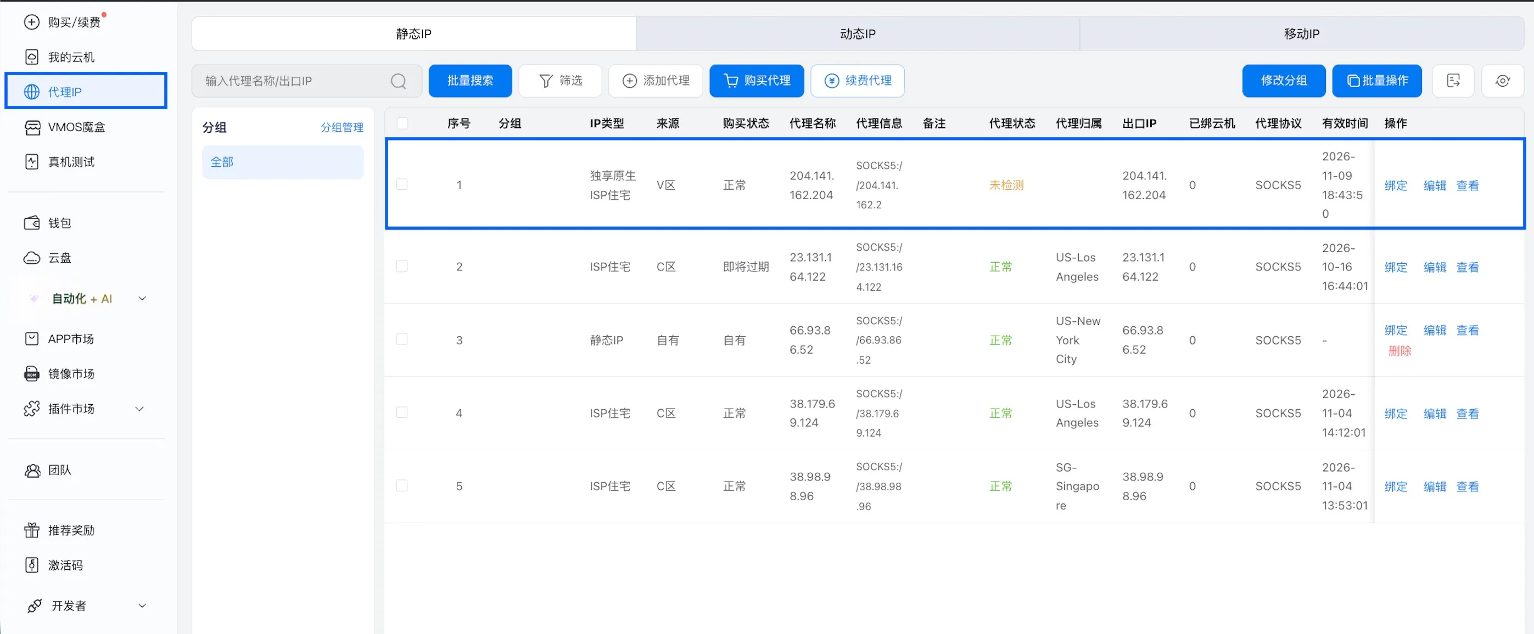This screenshot has width=1534, height=634.
Task: Check the row 2 checkbox
Action: (402, 266)
